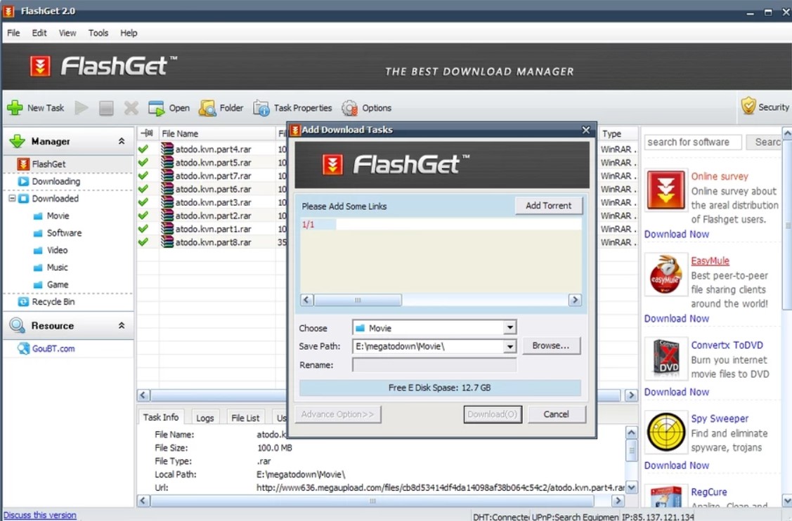Click Download Now under Spy Sweeper

click(x=676, y=466)
